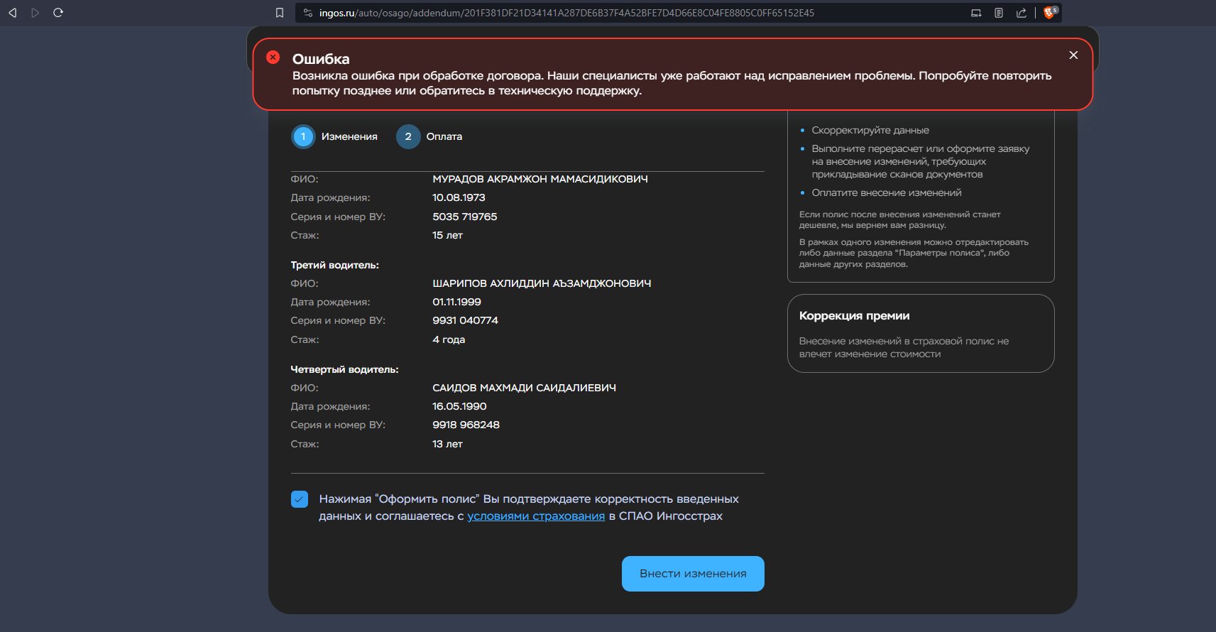
Task: Click the share icon in address bar
Action: [x=1021, y=13]
